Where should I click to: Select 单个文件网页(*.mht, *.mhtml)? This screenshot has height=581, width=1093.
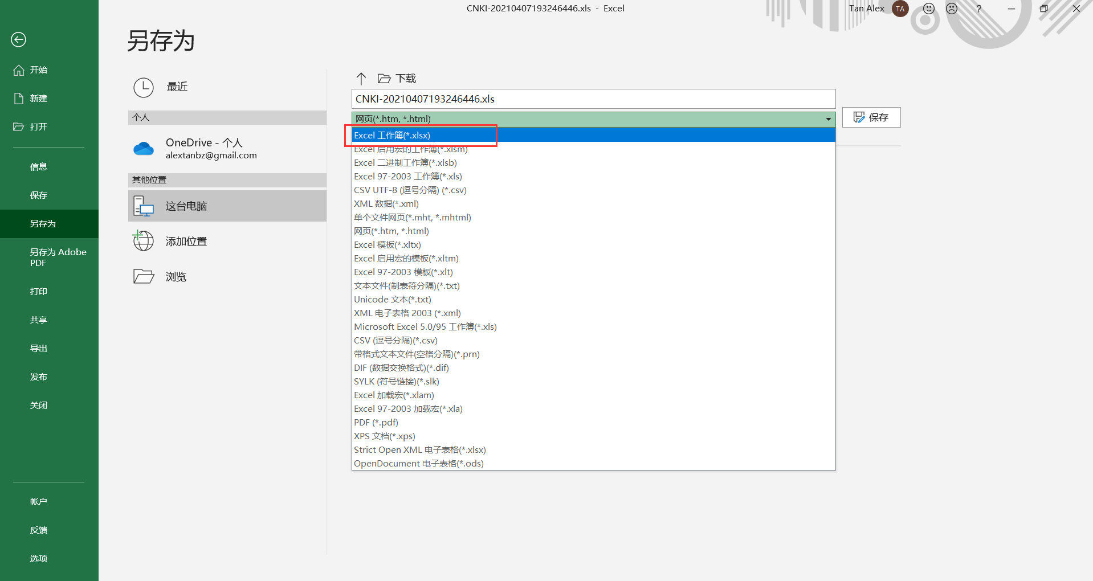click(x=593, y=218)
